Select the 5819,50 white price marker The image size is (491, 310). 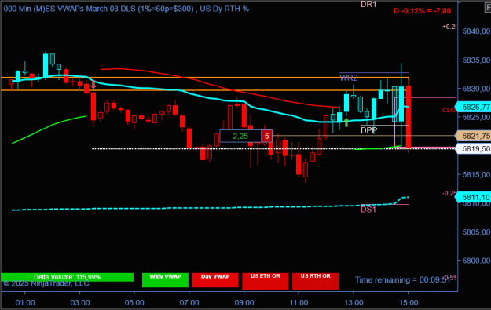473,148
